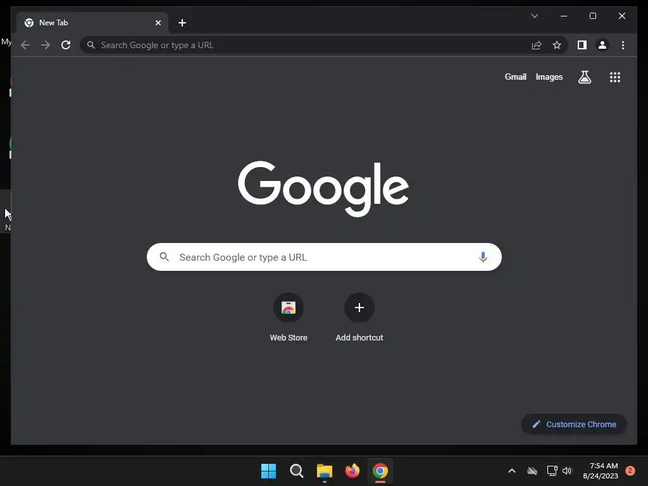
Task: Click Customize Chrome button
Action: point(574,425)
